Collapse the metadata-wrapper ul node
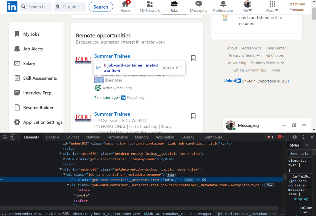Screen dimensions: 316x216 coord(64,175)
